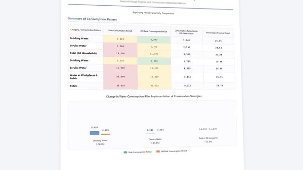Click the 18.7% annual target cell
This screenshot has width=303, height=170.
[219, 85]
